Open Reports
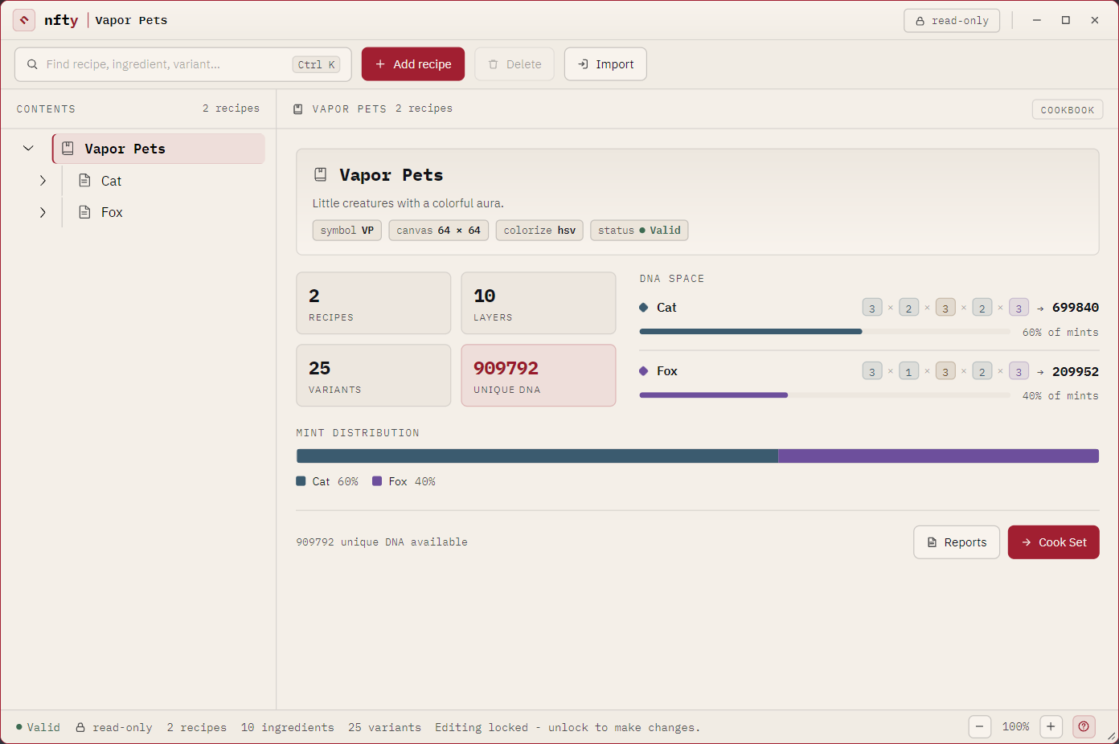 [x=957, y=542]
